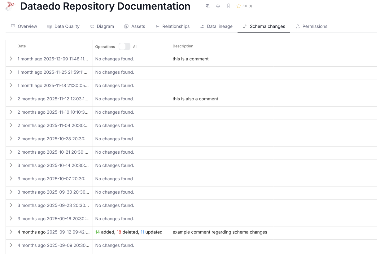Click the notification bell icon

click(218, 6)
